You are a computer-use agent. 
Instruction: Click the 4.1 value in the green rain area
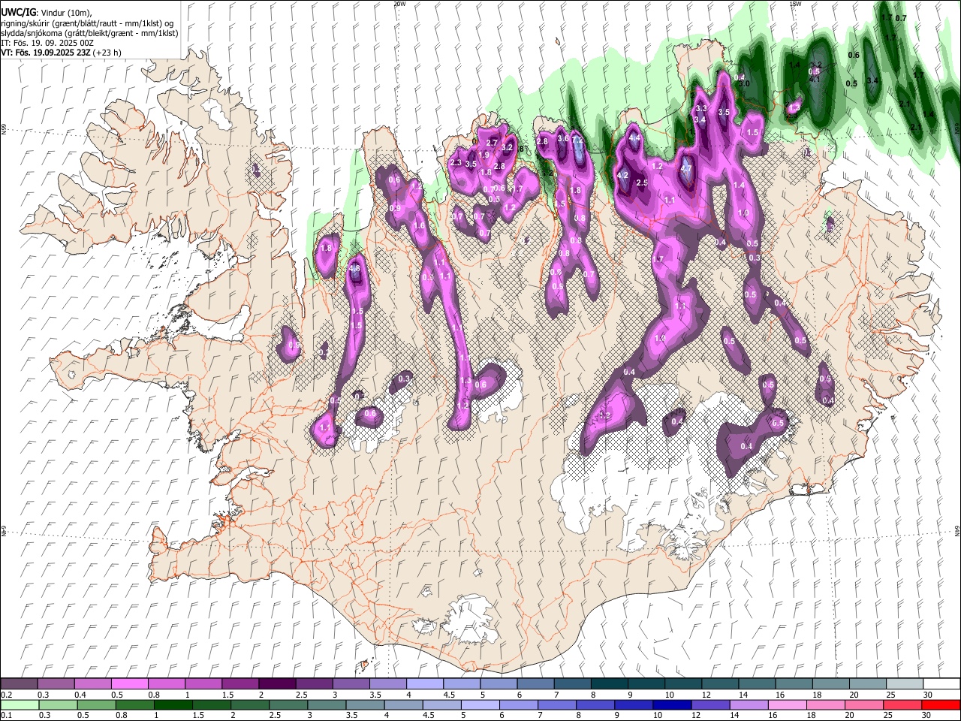point(815,79)
